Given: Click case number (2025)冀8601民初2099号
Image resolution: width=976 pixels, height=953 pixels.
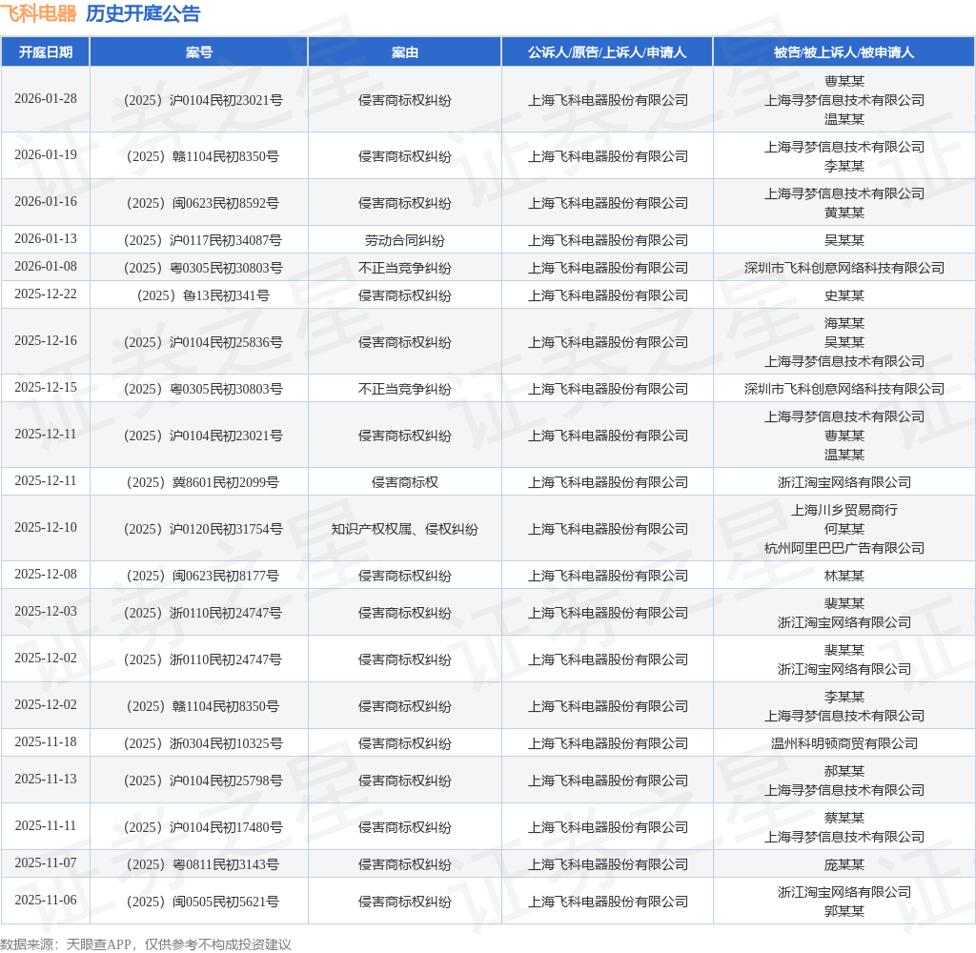Looking at the screenshot, I should point(203,482).
